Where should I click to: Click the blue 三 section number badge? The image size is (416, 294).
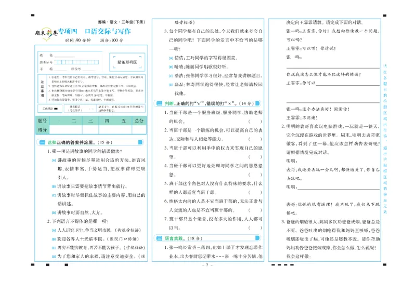[x=159, y=238]
